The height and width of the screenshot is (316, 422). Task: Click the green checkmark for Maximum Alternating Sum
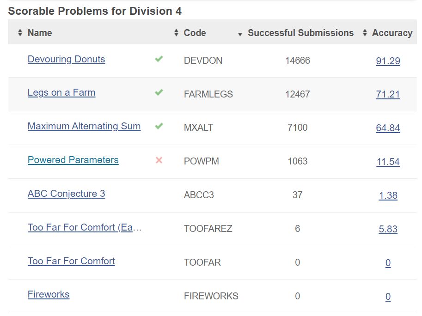pos(159,126)
